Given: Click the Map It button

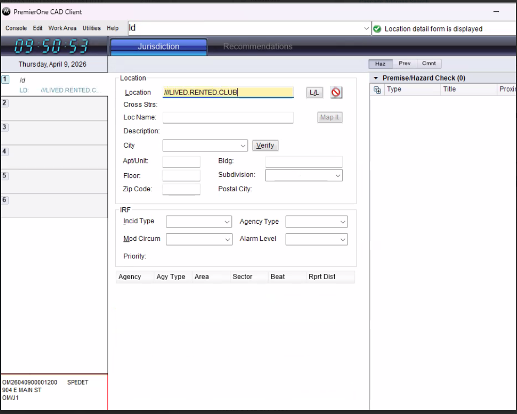Looking at the screenshot, I should pos(330,117).
